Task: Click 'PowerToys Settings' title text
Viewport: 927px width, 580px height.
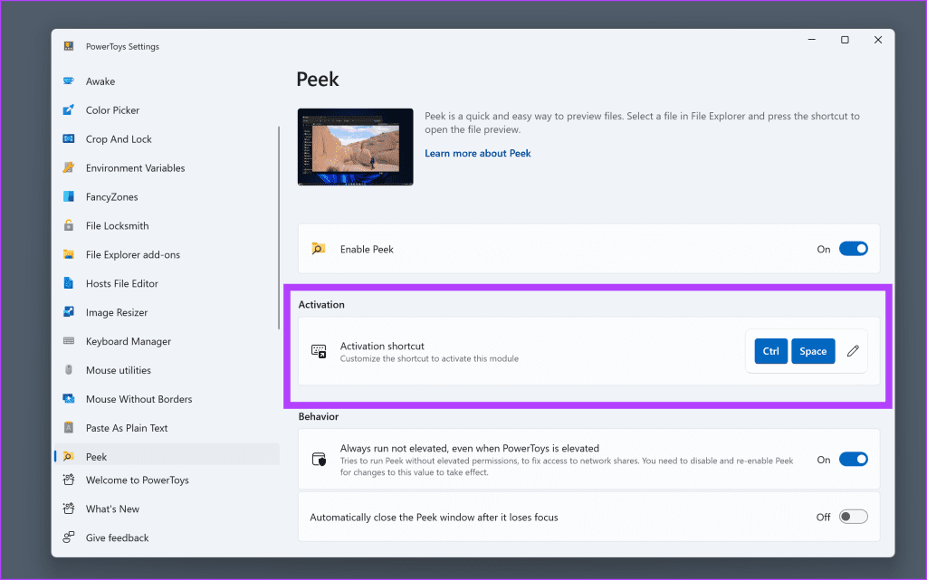Action: tap(122, 46)
